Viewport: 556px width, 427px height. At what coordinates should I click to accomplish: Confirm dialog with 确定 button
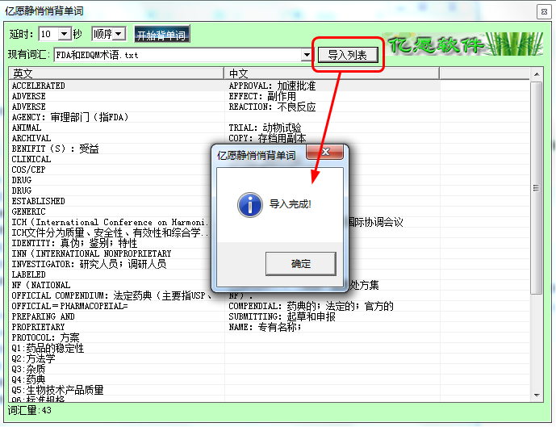pos(301,264)
